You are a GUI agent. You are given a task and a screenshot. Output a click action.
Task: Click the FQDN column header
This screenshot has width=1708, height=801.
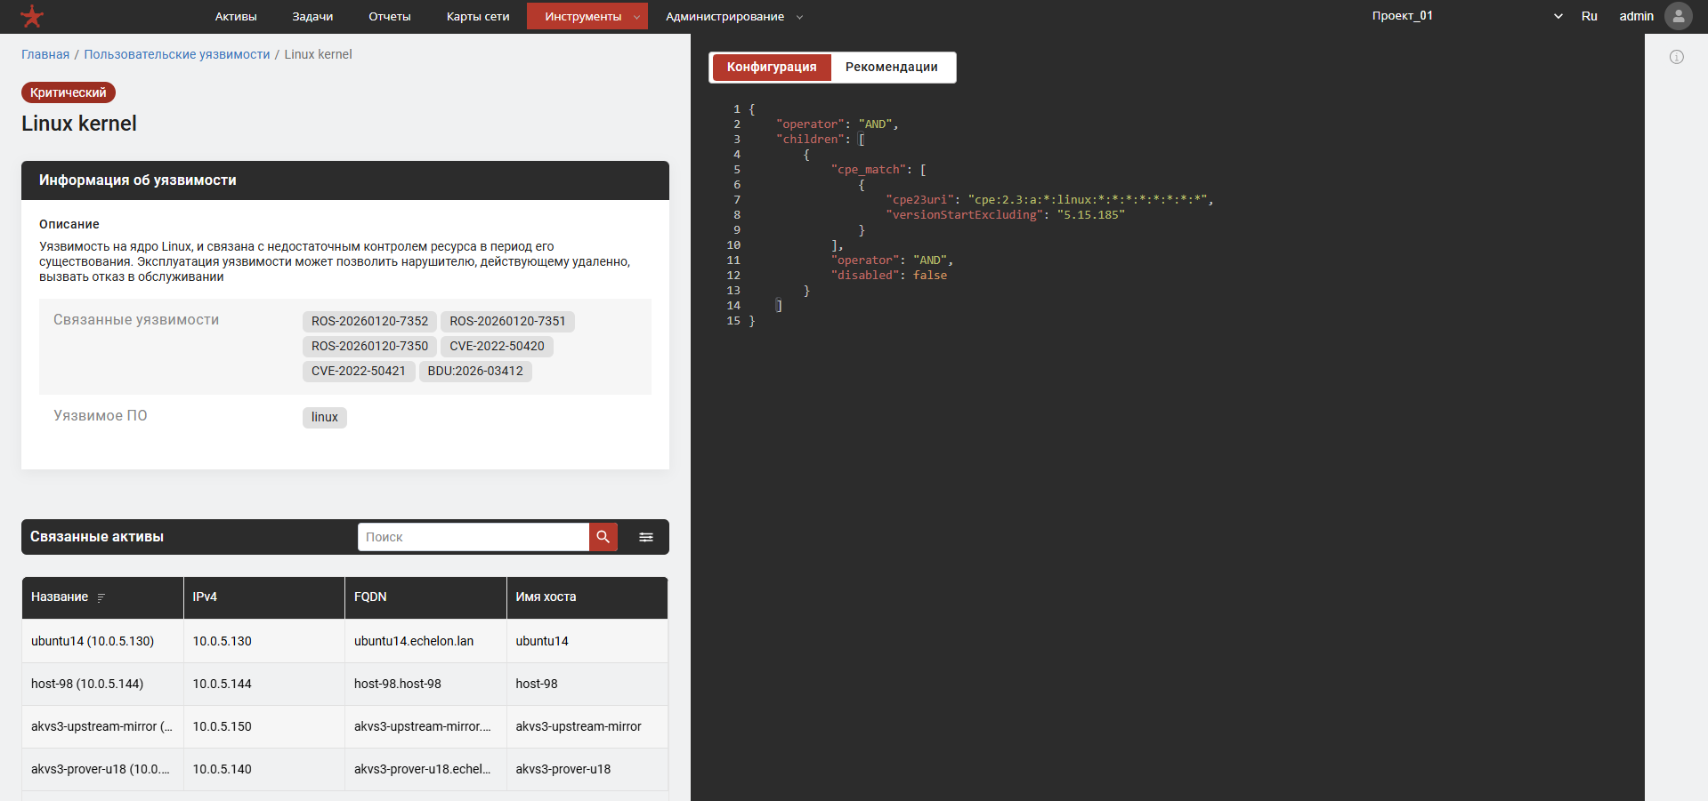[x=425, y=597]
